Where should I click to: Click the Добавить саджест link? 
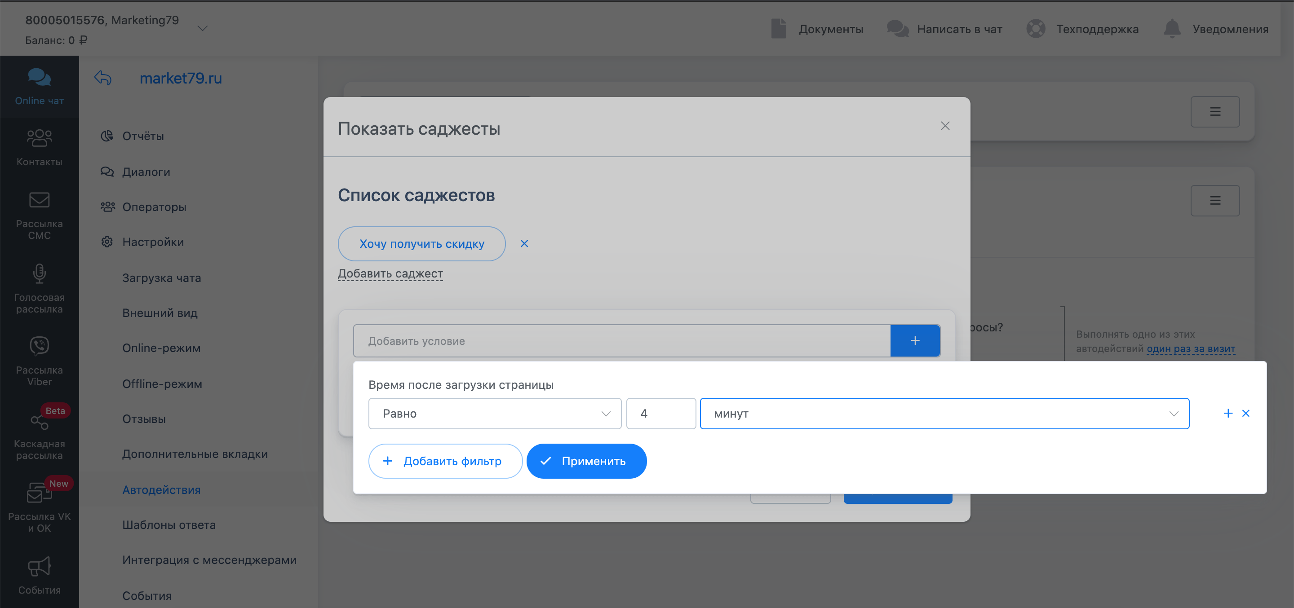[x=390, y=273]
